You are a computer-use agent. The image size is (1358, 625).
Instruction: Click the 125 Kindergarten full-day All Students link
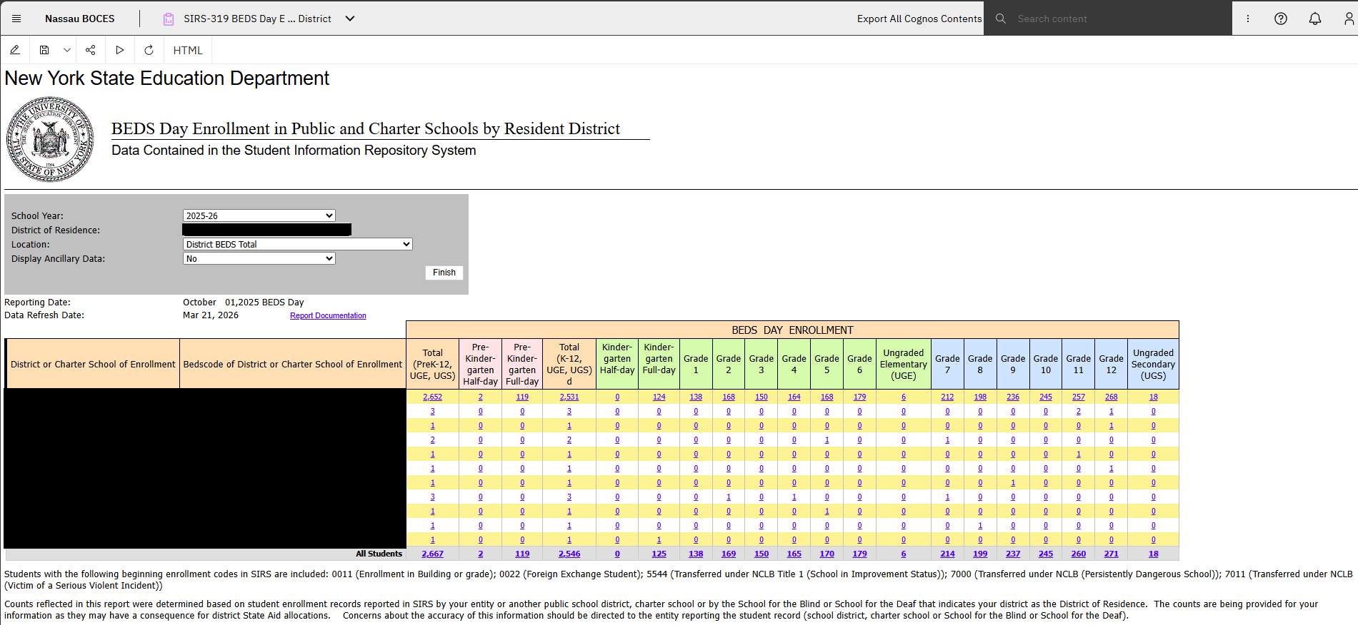[659, 554]
